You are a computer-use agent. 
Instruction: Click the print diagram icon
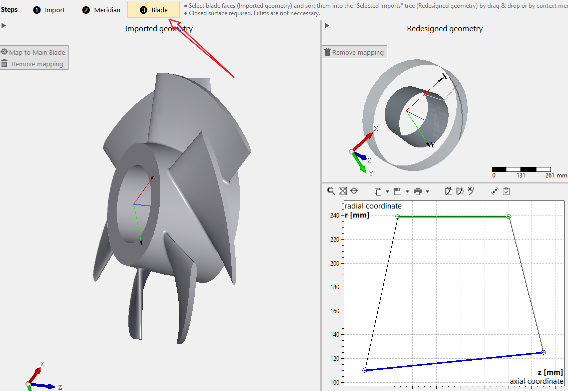coord(418,191)
